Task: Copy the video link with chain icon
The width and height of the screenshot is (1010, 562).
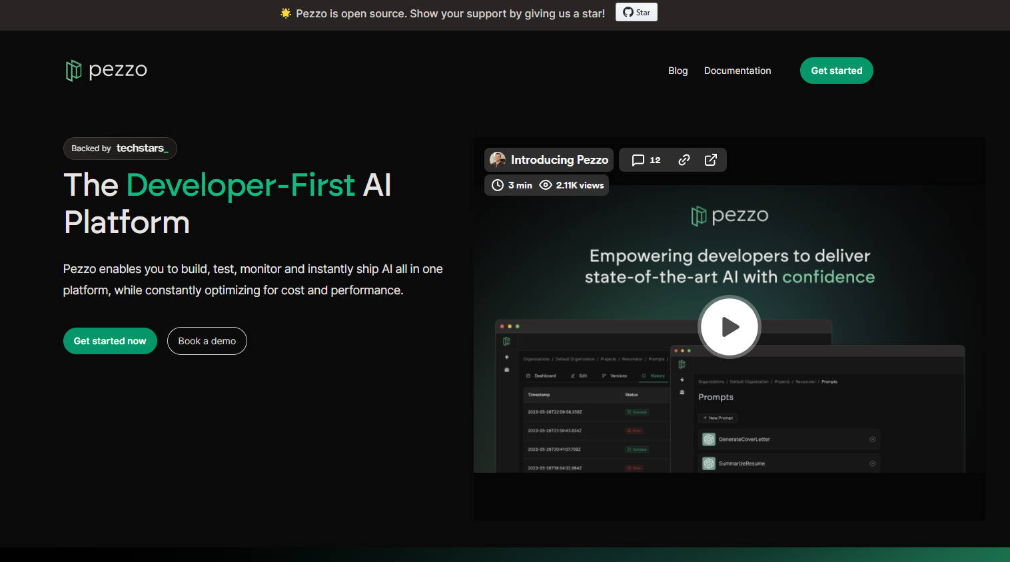Action: 684,160
